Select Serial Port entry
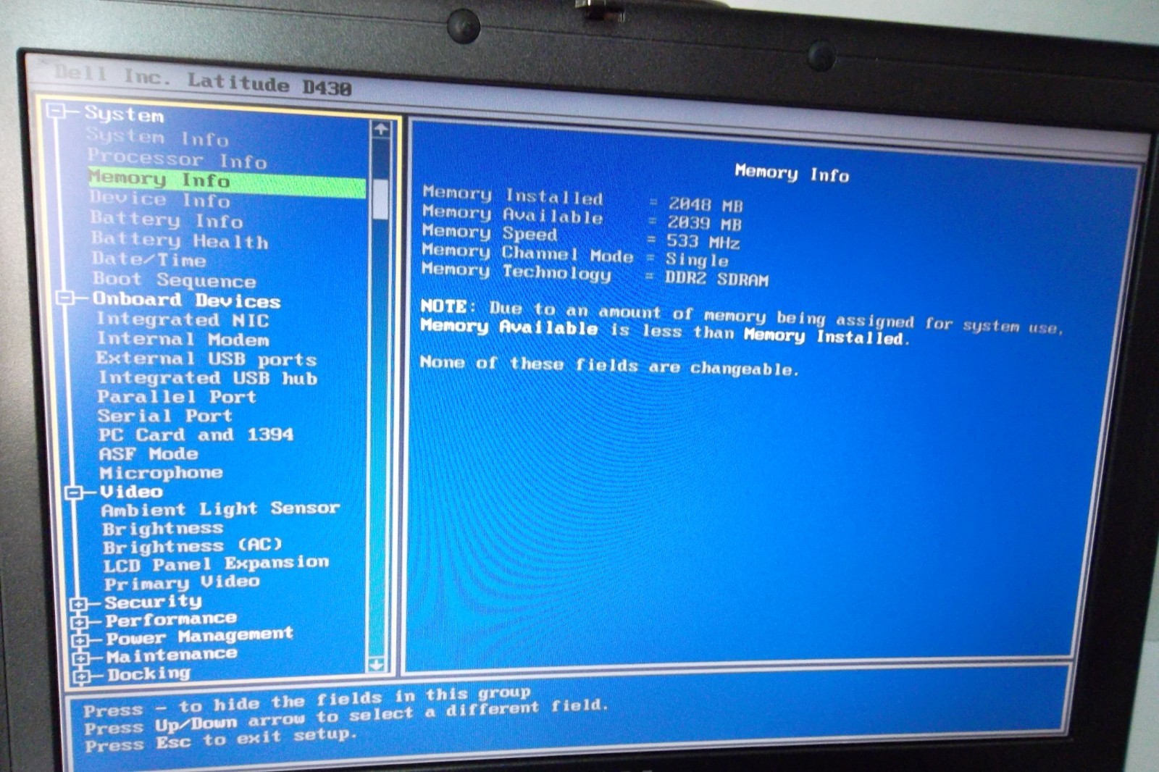The width and height of the screenshot is (1159, 772). 165,416
